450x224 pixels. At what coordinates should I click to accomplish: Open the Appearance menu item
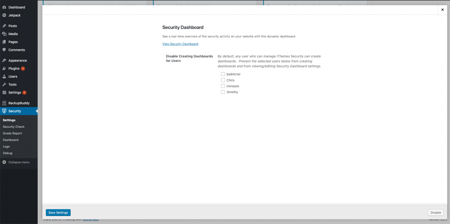click(18, 61)
